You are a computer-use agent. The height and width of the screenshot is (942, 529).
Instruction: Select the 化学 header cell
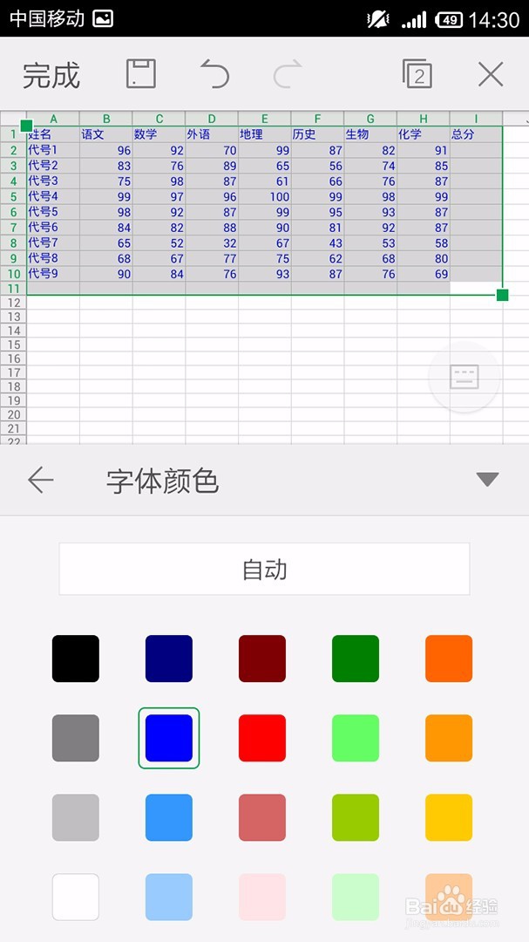(424, 134)
